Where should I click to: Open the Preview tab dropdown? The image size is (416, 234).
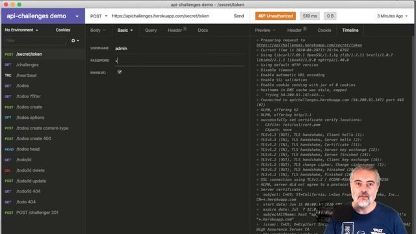pos(265,31)
